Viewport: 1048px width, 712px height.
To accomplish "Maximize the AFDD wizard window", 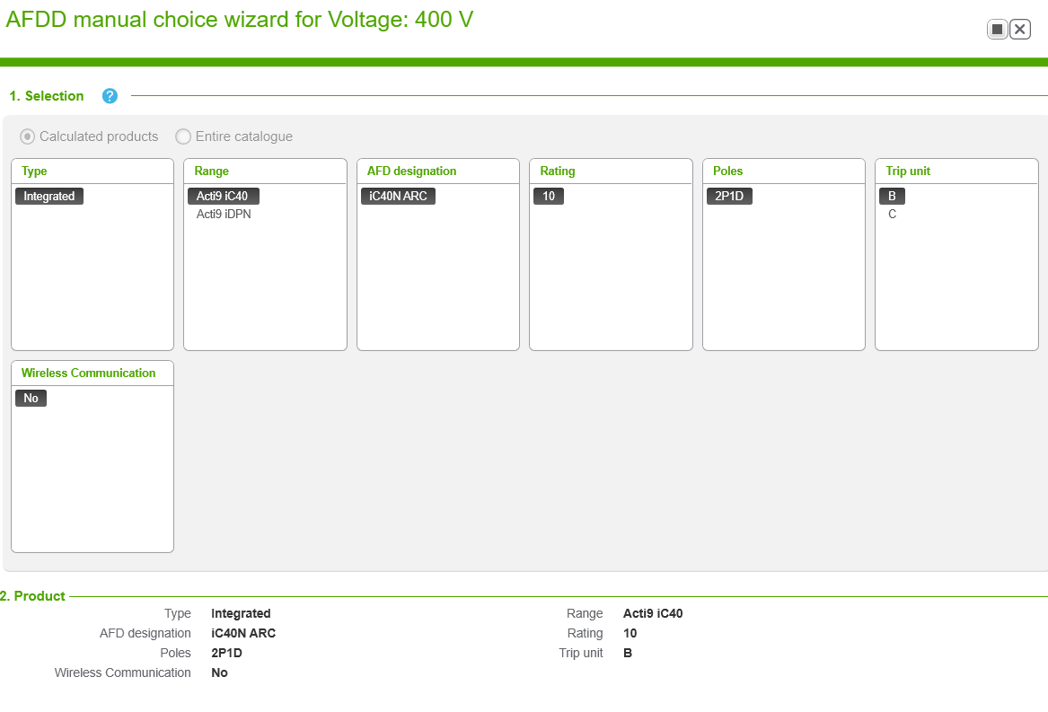I will pos(997,30).
